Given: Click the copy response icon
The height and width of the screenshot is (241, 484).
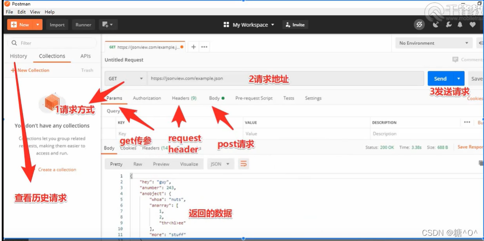Looking at the screenshot, I should click(x=481, y=163).
